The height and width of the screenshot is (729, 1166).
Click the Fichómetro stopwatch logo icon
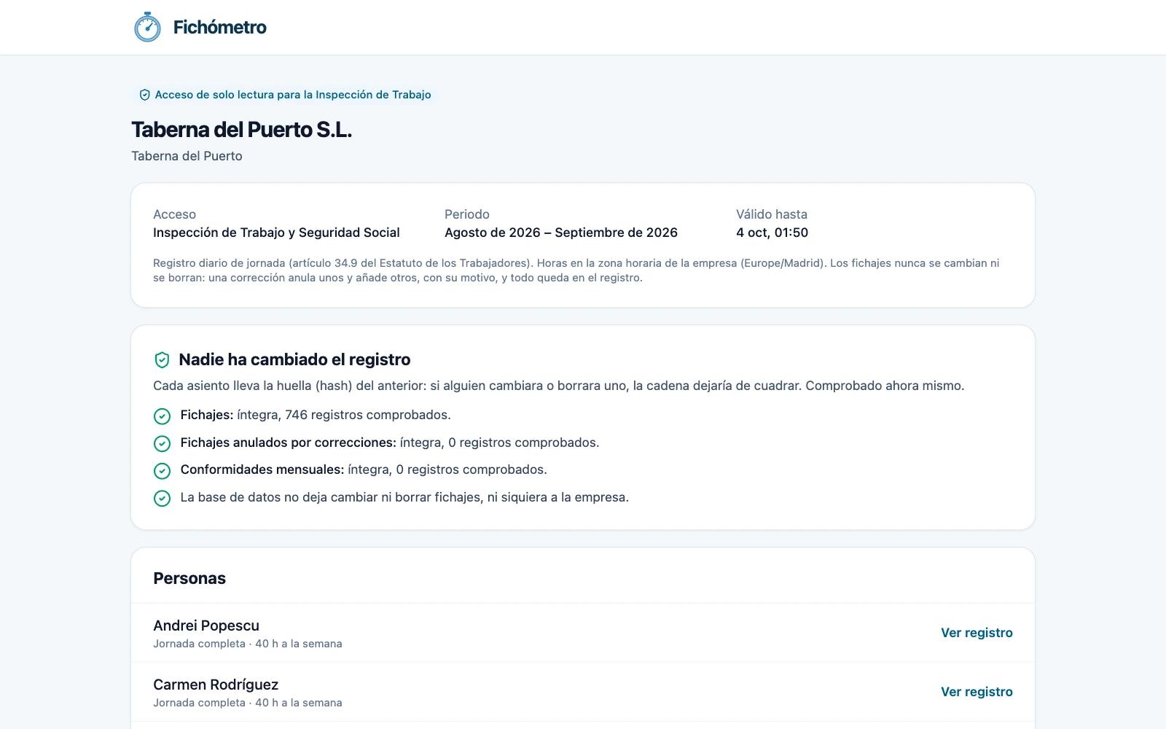tap(147, 27)
